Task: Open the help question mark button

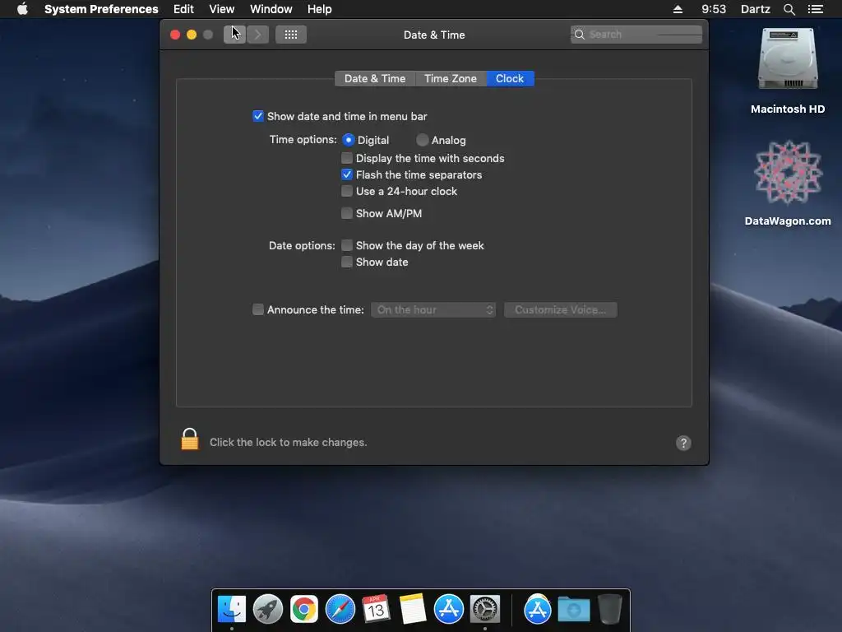Action: pos(683,443)
